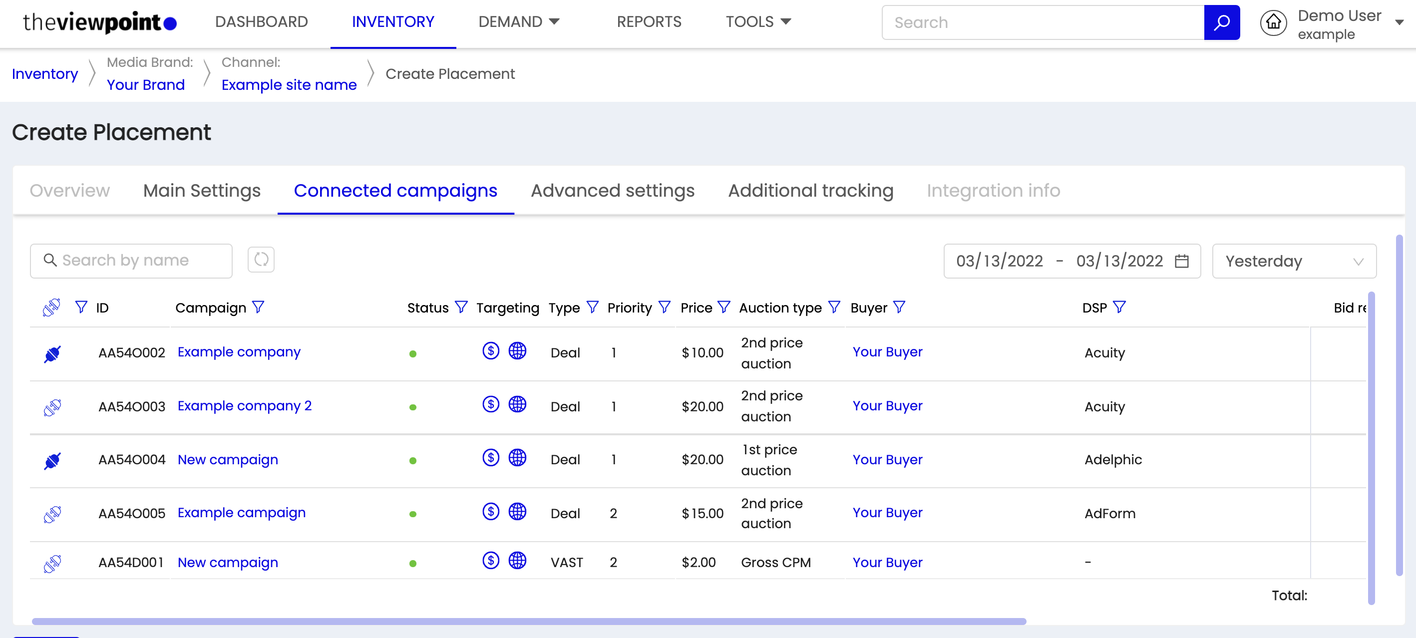This screenshot has height=638, width=1416.
Task: Open the Additional tracking tab
Action: click(x=810, y=191)
